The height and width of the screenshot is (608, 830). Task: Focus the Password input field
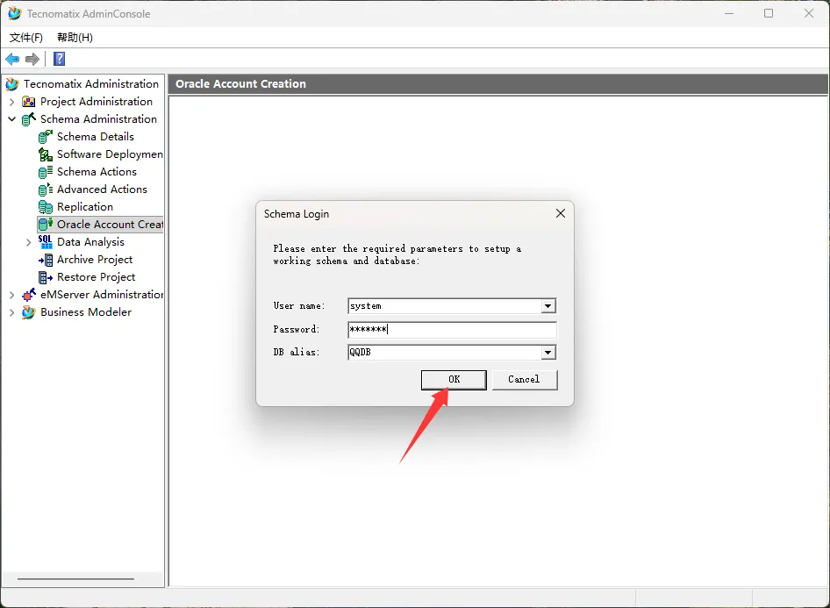pos(452,329)
